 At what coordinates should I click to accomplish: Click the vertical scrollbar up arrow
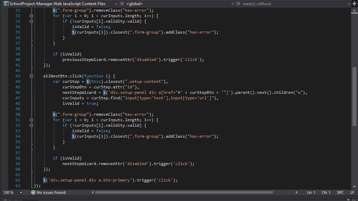click(354, 10)
